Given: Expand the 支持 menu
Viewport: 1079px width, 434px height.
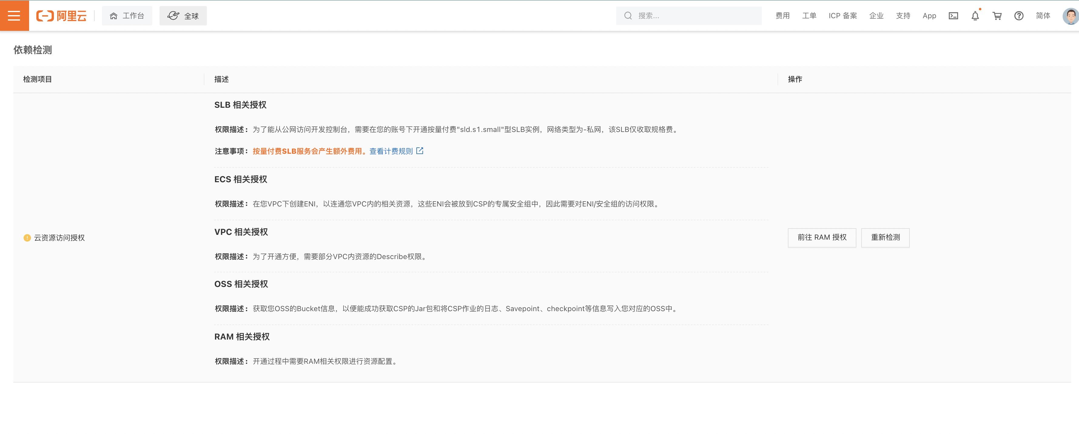Looking at the screenshot, I should (903, 16).
